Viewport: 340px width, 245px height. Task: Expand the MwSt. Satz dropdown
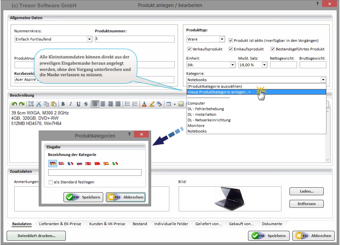[x=265, y=65]
